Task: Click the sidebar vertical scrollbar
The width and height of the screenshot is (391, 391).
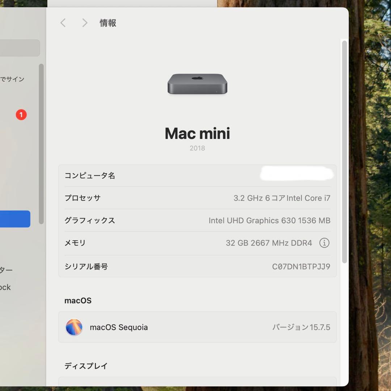Action: click(x=41, y=144)
